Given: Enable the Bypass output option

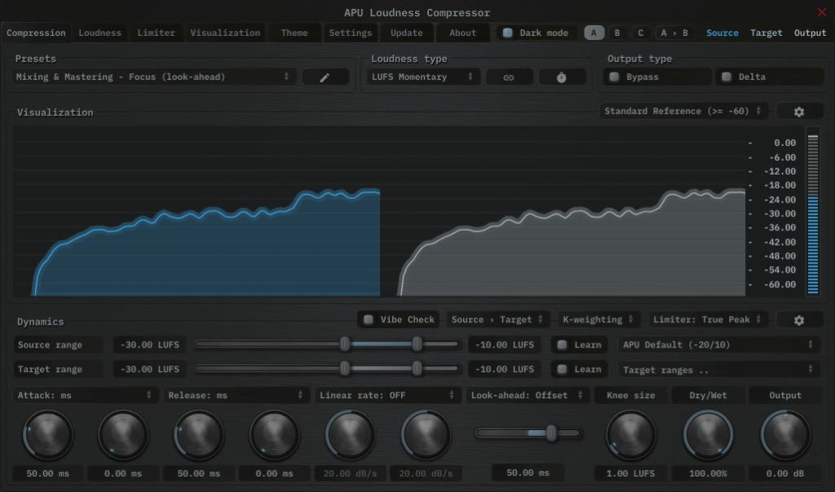Looking at the screenshot, I should coord(614,76).
